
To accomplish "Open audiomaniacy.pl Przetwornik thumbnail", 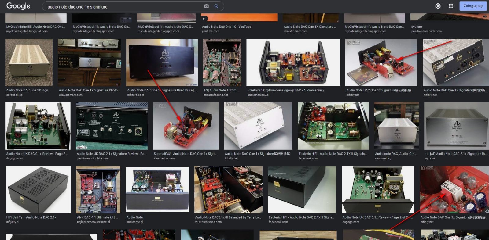I will point(293,63).
